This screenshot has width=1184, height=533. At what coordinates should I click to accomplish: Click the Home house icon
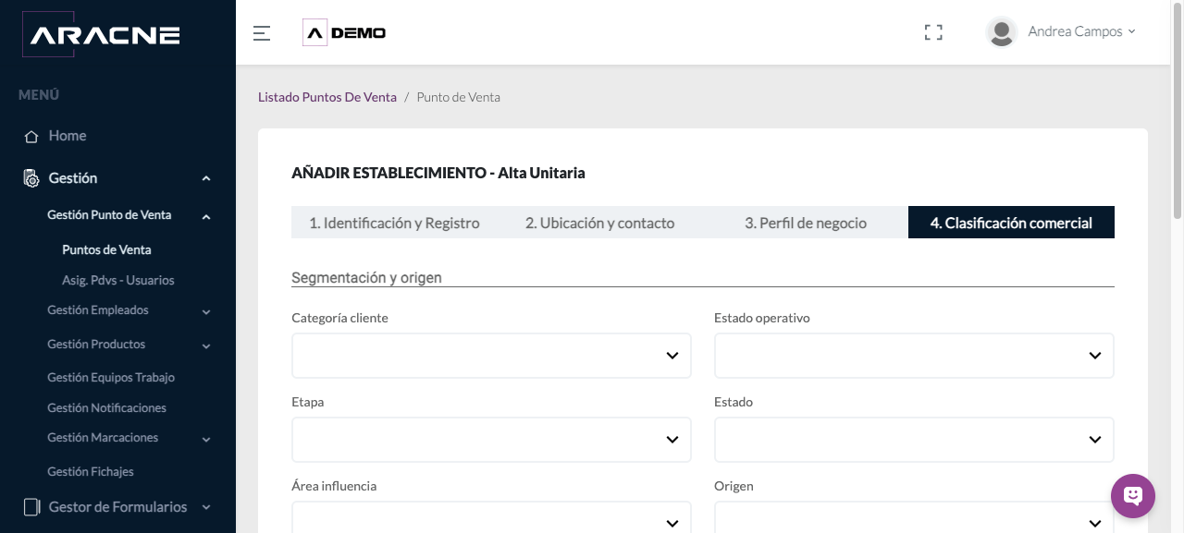point(31,136)
